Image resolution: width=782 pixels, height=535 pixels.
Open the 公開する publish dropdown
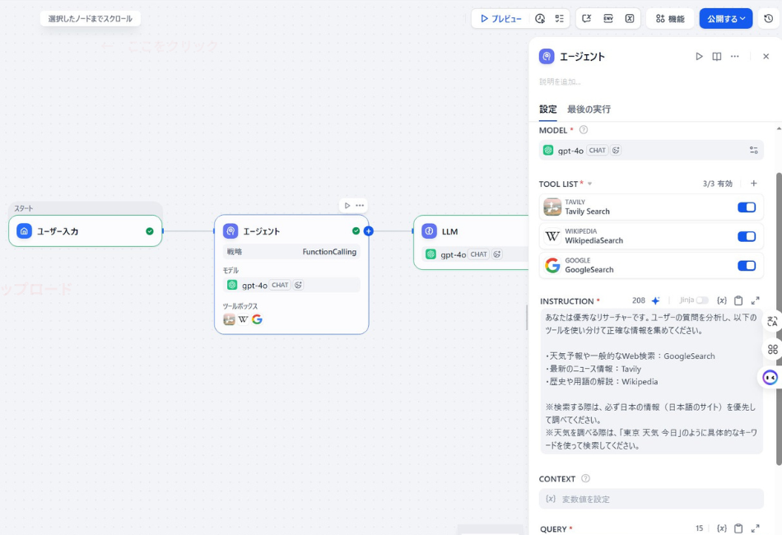tap(726, 18)
